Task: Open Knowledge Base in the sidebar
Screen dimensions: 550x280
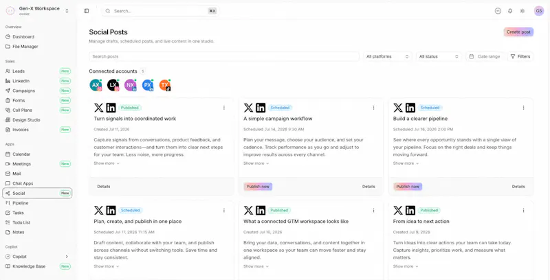Action: (x=37, y=266)
